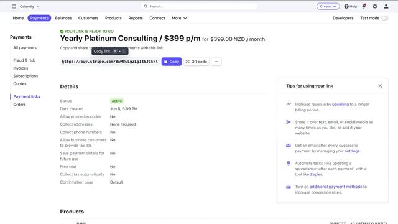Image resolution: width=398 pixels, height=224 pixels.
Task: Click the 'Default' confirmation page value
Action: tap(116, 182)
